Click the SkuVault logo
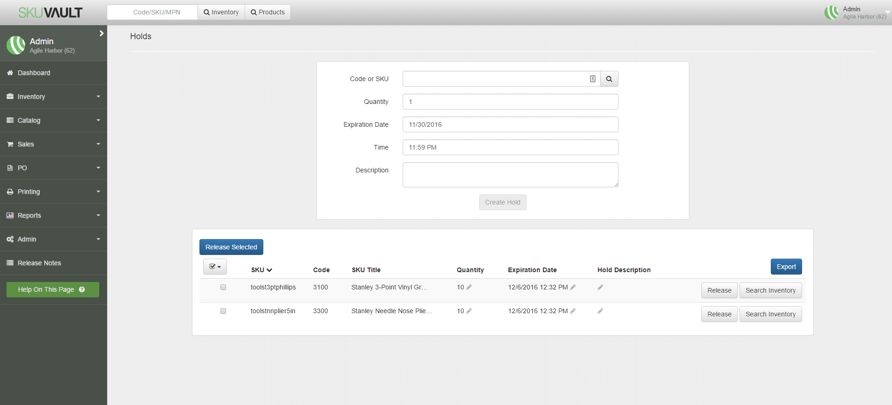This screenshot has height=405, width=892. [x=50, y=13]
